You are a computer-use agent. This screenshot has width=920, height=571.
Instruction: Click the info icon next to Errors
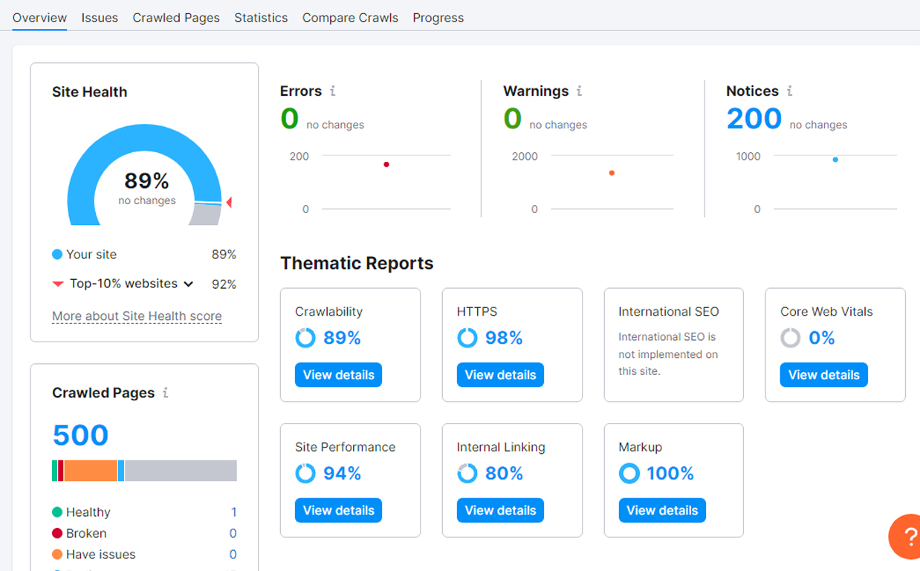click(x=332, y=91)
